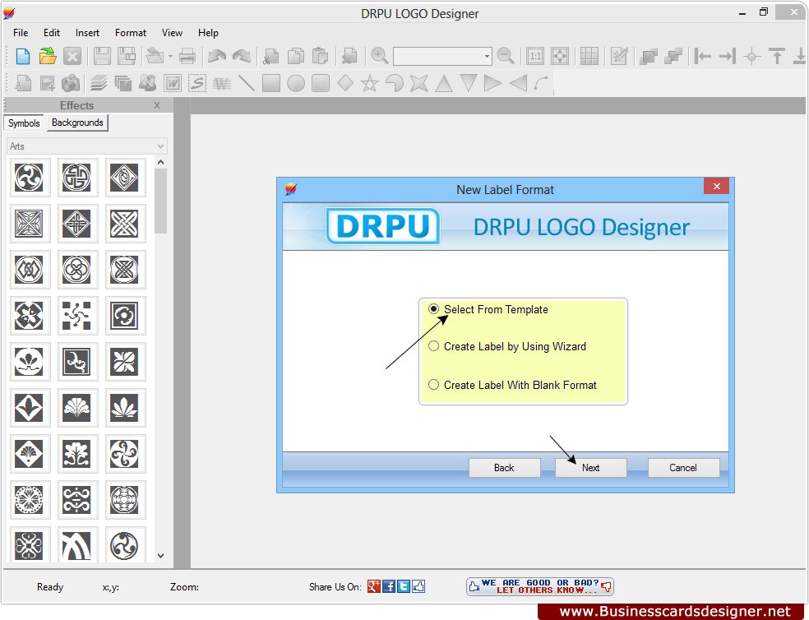Share on Facebook

click(389, 586)
